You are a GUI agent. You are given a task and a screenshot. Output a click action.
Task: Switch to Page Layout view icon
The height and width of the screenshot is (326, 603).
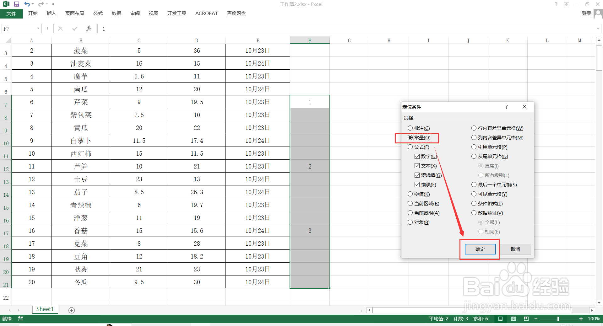point(513,319)
